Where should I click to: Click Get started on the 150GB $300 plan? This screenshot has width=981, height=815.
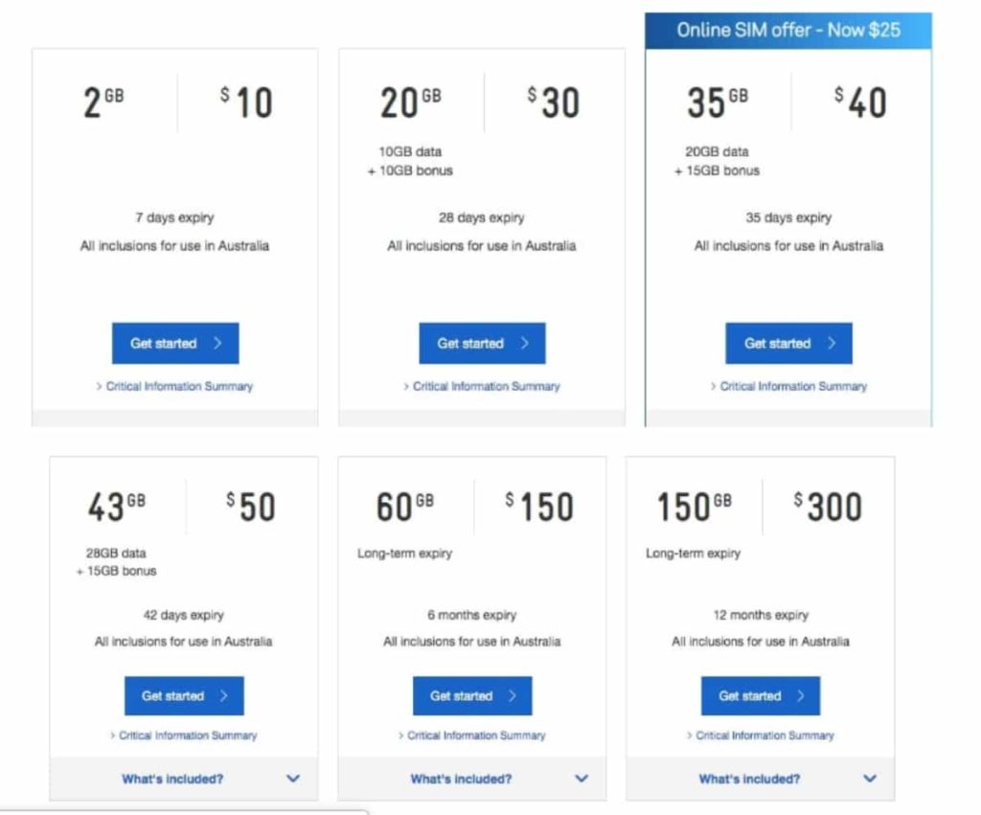click(x=760, y=695)
